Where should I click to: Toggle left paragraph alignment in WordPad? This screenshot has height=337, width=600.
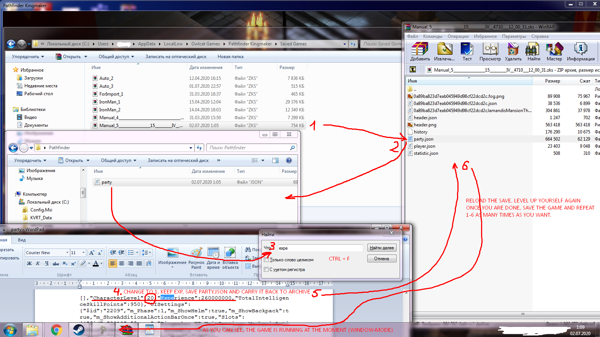[x=113, y=264]
